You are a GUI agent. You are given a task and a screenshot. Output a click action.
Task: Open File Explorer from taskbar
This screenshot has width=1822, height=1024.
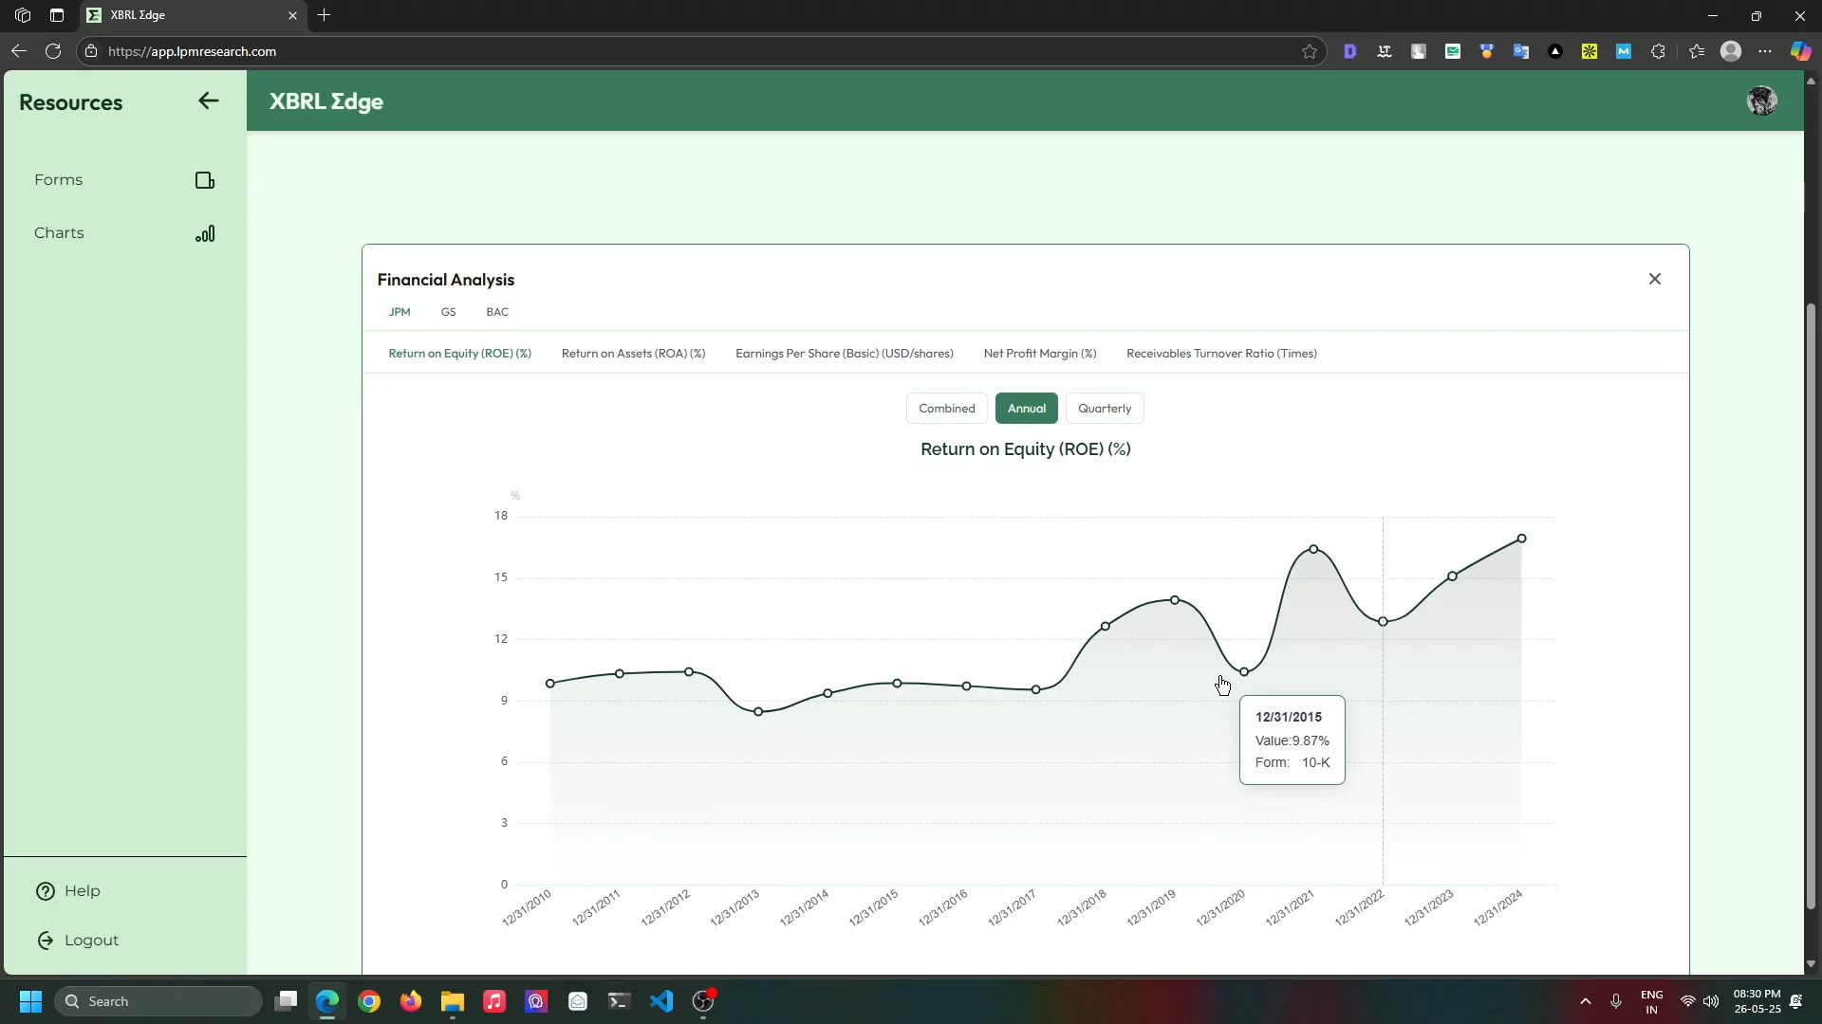[453, 1001]
